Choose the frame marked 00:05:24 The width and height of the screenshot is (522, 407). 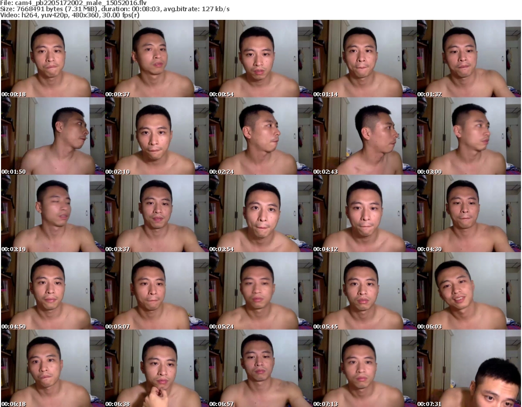(261, 291)
